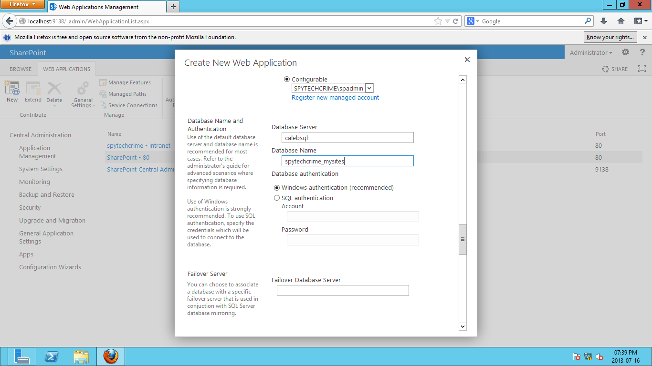
Task: Click the volume icon in the system tray
Action: [x=600, y=356]
